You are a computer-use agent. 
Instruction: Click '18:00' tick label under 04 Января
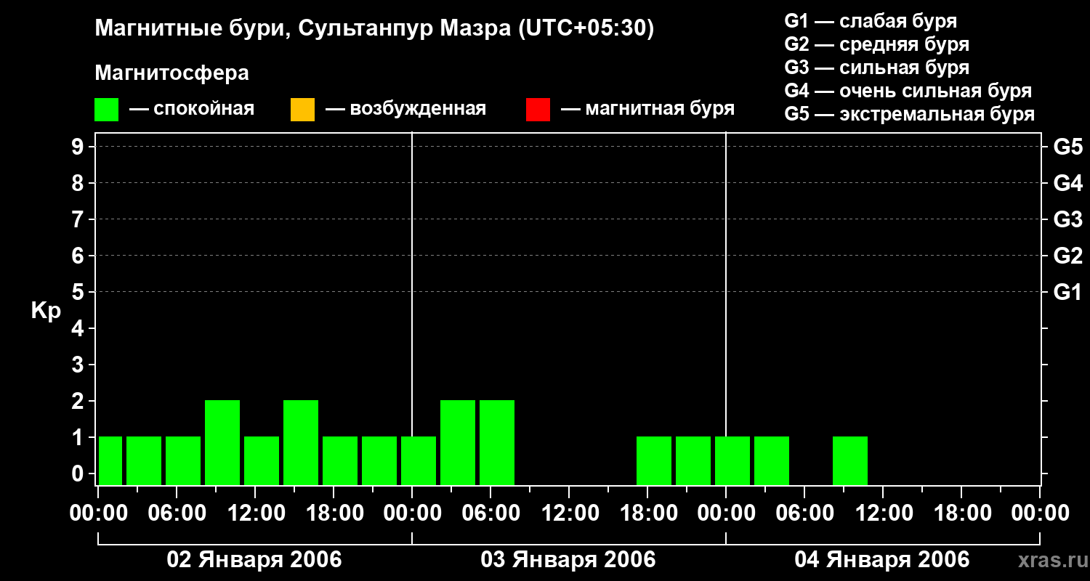[x=961, y=513]
